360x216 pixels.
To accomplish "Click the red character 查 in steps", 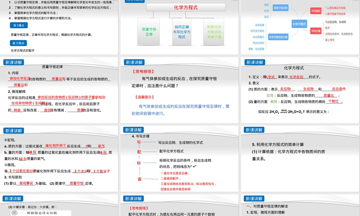I will point(139,179).
